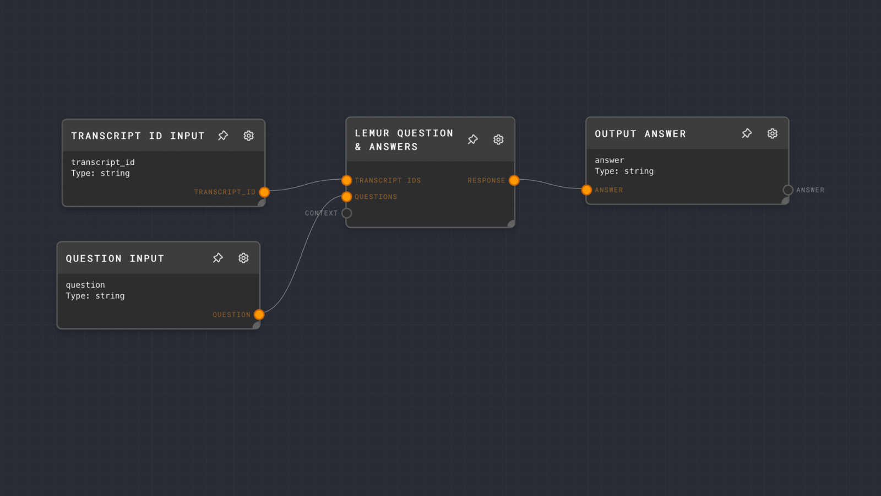Pin the Output Answer node
Viewport: 881px width, 496px height.
[747, 133]
